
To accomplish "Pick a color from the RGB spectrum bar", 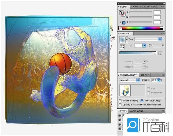I will click(141, 28).
